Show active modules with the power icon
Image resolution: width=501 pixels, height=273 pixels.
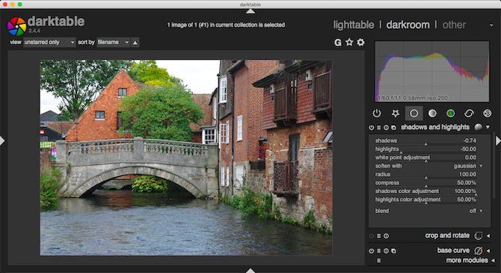(x=377, y=113)
